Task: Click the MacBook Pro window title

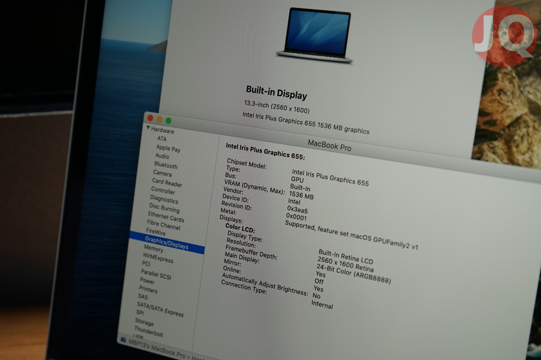Action: click(329, 145)
